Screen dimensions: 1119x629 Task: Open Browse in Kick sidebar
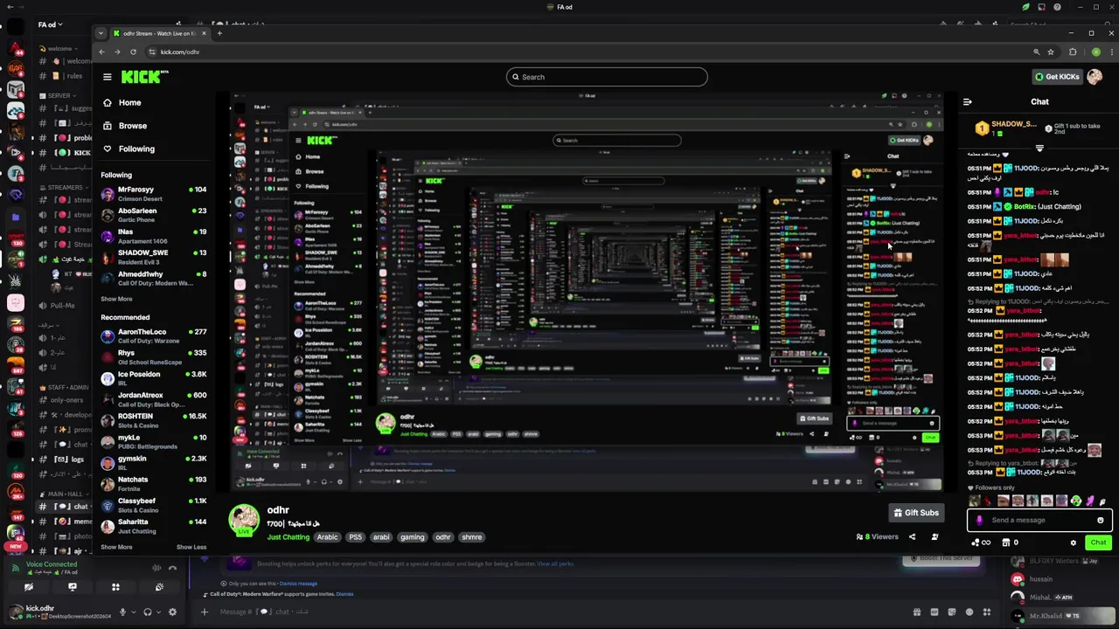tap(132, 126)
